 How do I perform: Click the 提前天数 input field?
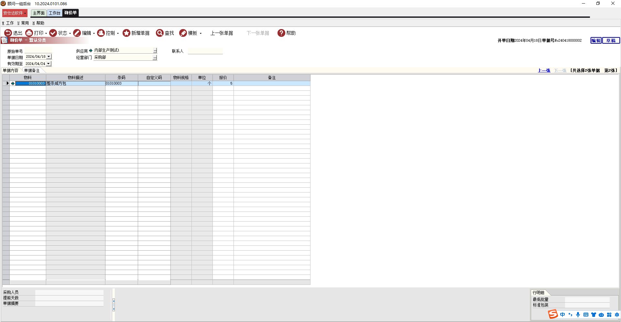pyautogui.click(x=69, y=298)
